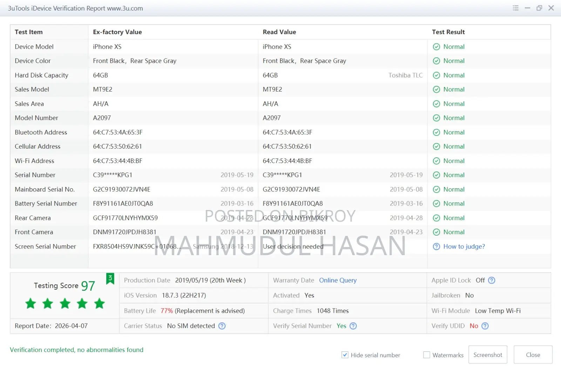Click the check icon in Mainboard Serial No. row
Screen dimensions: 561x372
point(436,189)
